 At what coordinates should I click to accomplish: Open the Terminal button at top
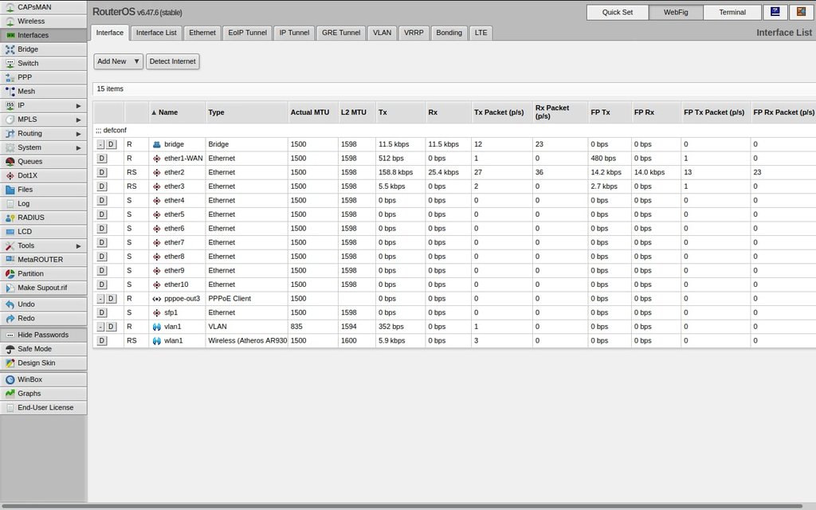[732, 12]
